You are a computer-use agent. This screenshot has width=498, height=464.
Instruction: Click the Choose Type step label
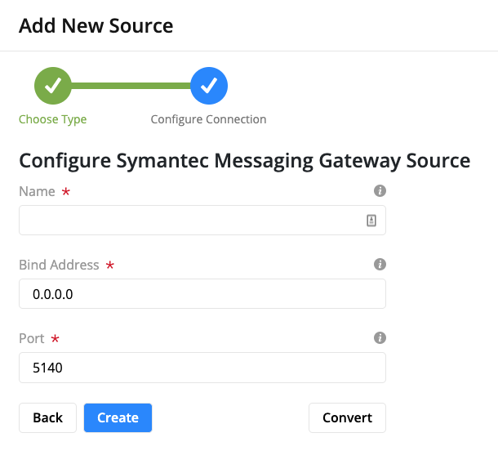pyautogui.click(x=53, y=119)
